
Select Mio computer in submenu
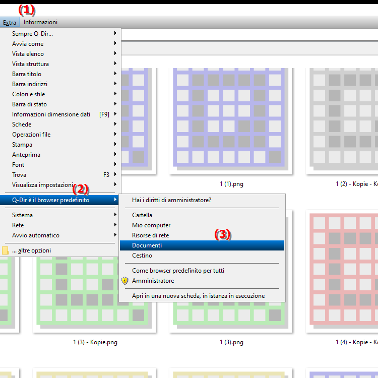tap(202, 225)
